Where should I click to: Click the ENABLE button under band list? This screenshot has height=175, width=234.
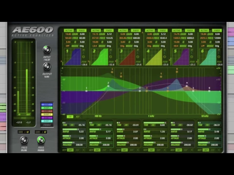pyautogui.click(x=47, y=125)
